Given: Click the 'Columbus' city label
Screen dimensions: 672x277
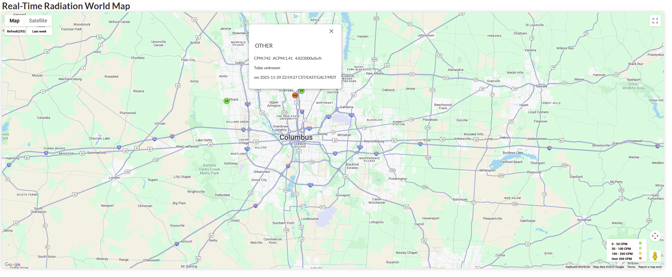Looking at the screenshot, I should tap(296, 137).
